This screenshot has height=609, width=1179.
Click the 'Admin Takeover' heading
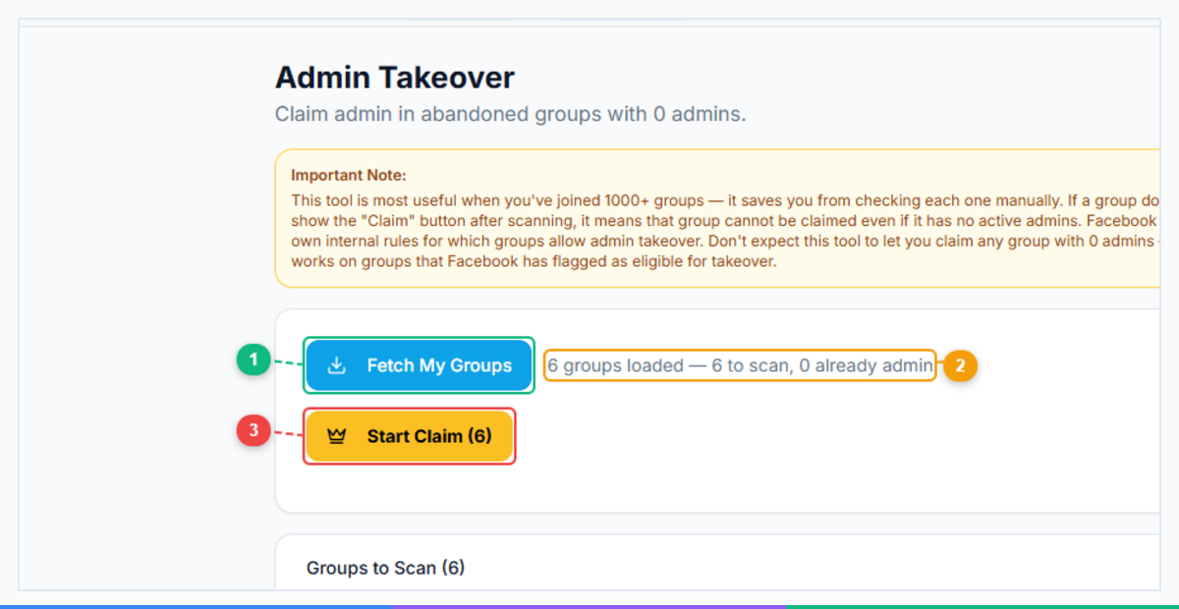click(395, 78)
